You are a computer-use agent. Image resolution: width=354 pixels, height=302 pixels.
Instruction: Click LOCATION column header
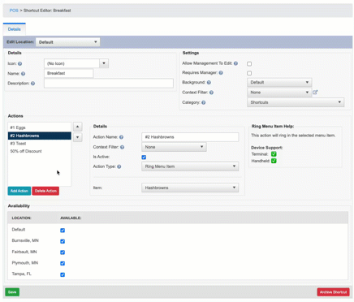21,218
